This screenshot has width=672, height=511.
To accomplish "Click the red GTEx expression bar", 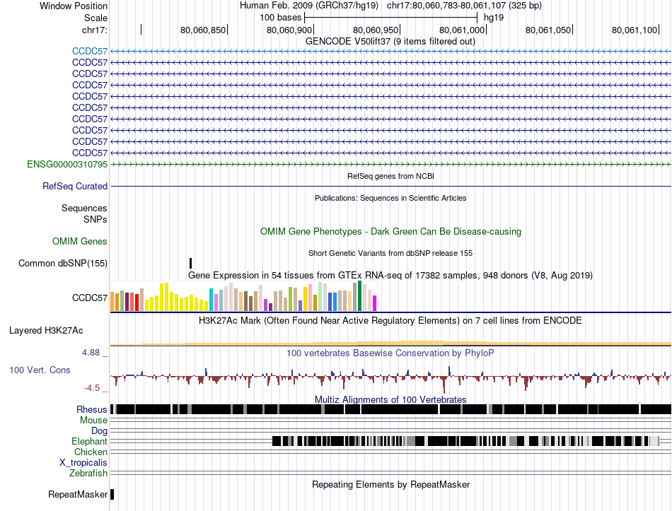I will tap(137, 302).
